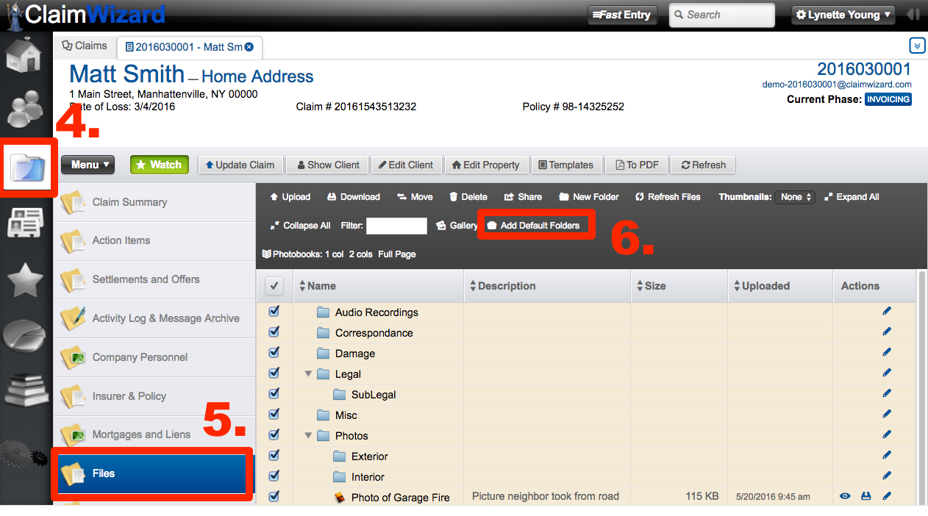The width and height of the screenshot is (928, 516).
Task: Open the Lynette Young user menu
Action: pyautogui.click(x=843, y=15)
